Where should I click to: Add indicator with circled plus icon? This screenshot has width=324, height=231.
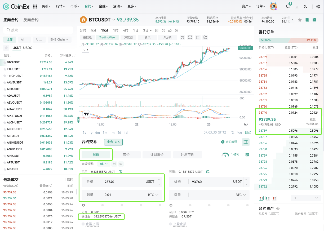[x=176, y=30]
